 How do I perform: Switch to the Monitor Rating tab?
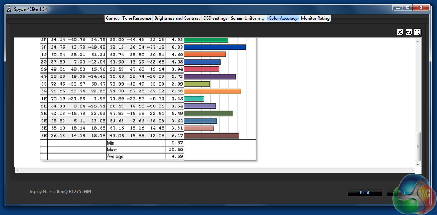click(x=315, y=18)
